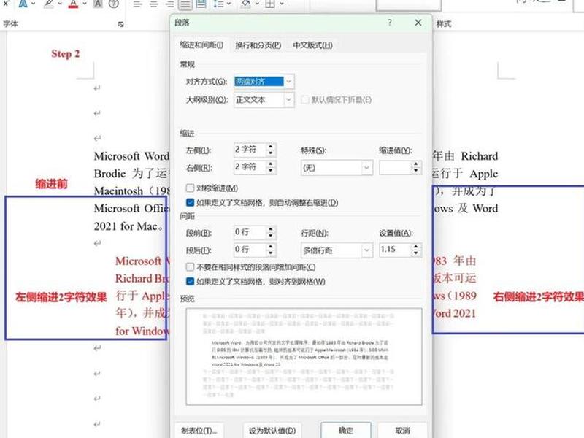Select the justify alignment icon

coord(185,4)
